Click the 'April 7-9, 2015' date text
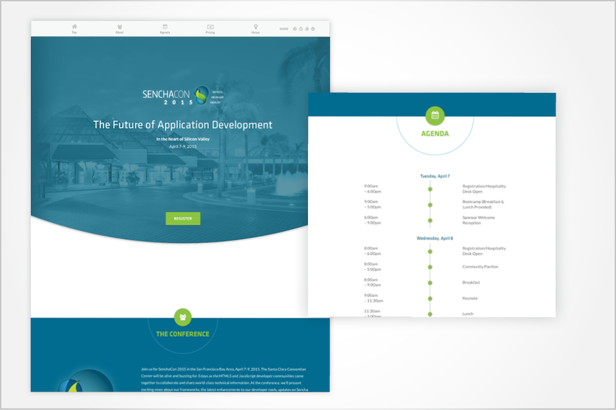Viewport: 616px width, 410px height. point(183,146)
